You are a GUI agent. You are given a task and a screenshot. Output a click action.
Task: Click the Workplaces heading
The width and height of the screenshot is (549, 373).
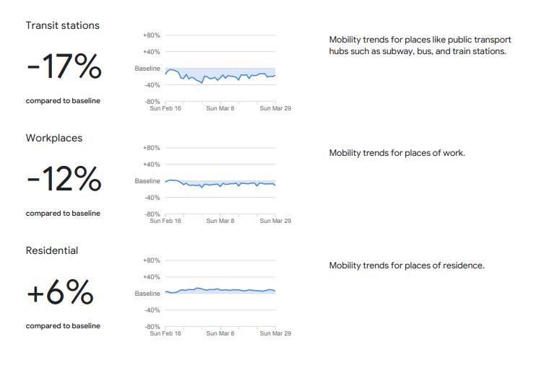[x=54, y=138]
